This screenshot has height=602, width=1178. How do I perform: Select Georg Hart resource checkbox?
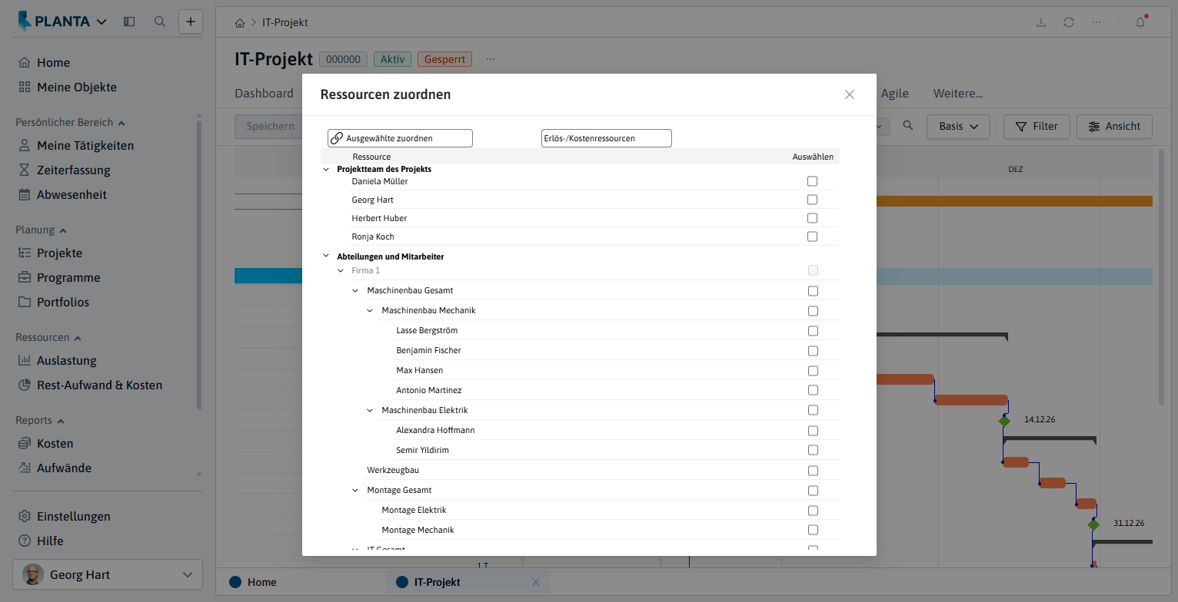[813, 200]
